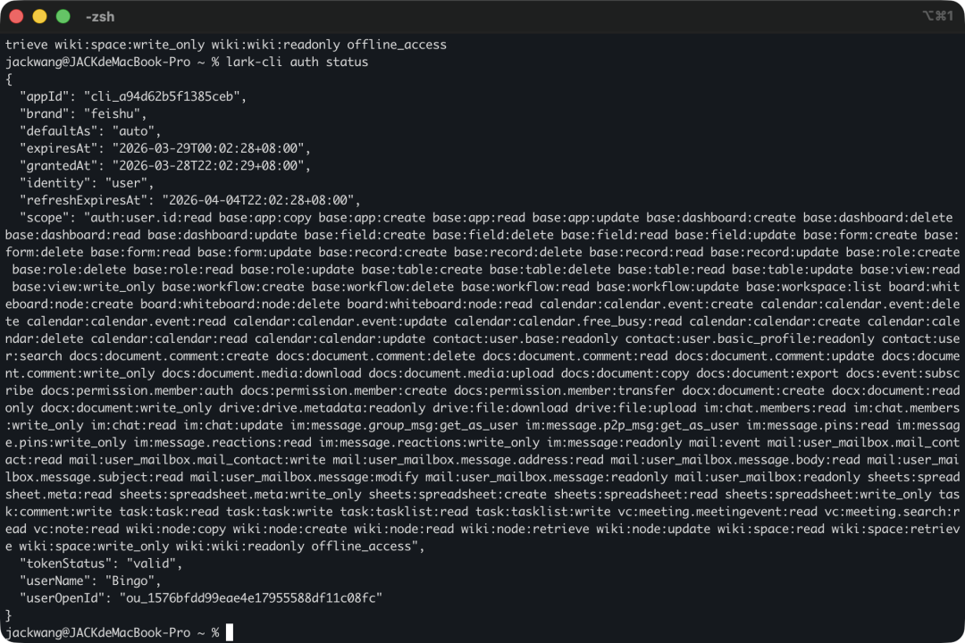Click the closing curly brace of the JSON output
This screenshot has height=643, width=965.
(9, 615)
